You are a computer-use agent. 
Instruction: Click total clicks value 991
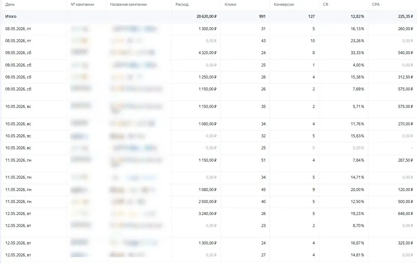262,16
